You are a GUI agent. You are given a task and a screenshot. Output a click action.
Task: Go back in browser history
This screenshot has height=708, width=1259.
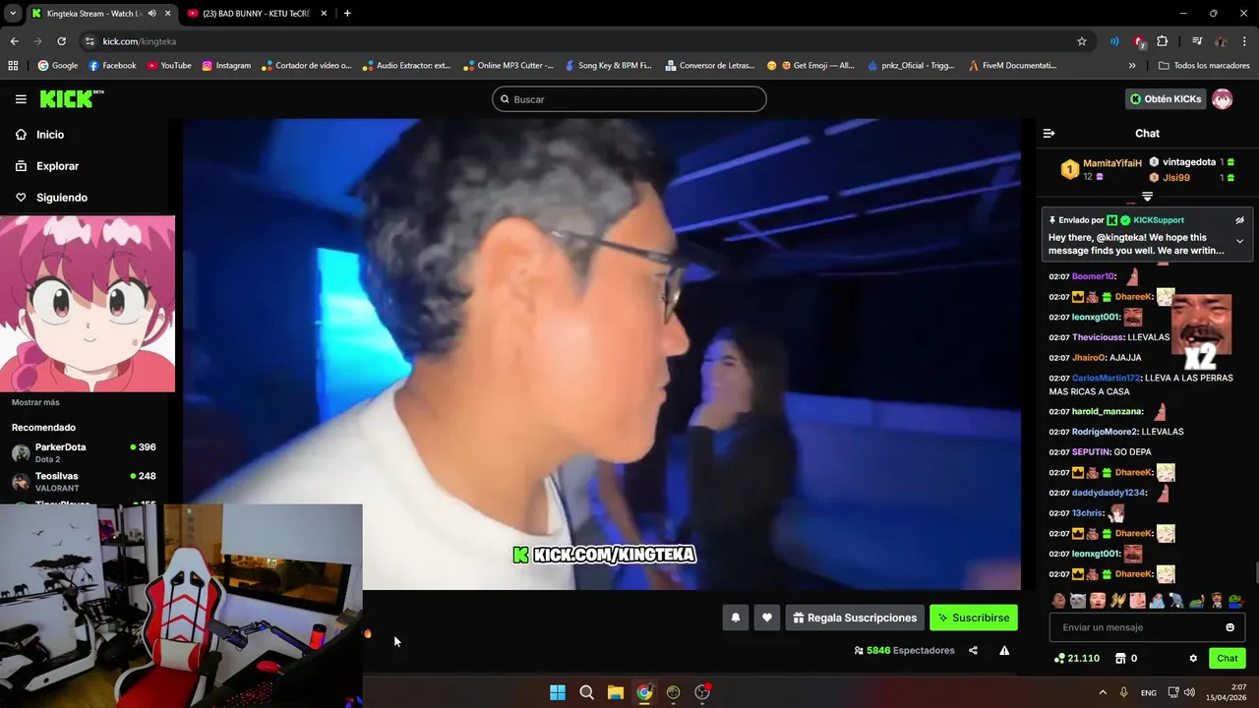14,41
